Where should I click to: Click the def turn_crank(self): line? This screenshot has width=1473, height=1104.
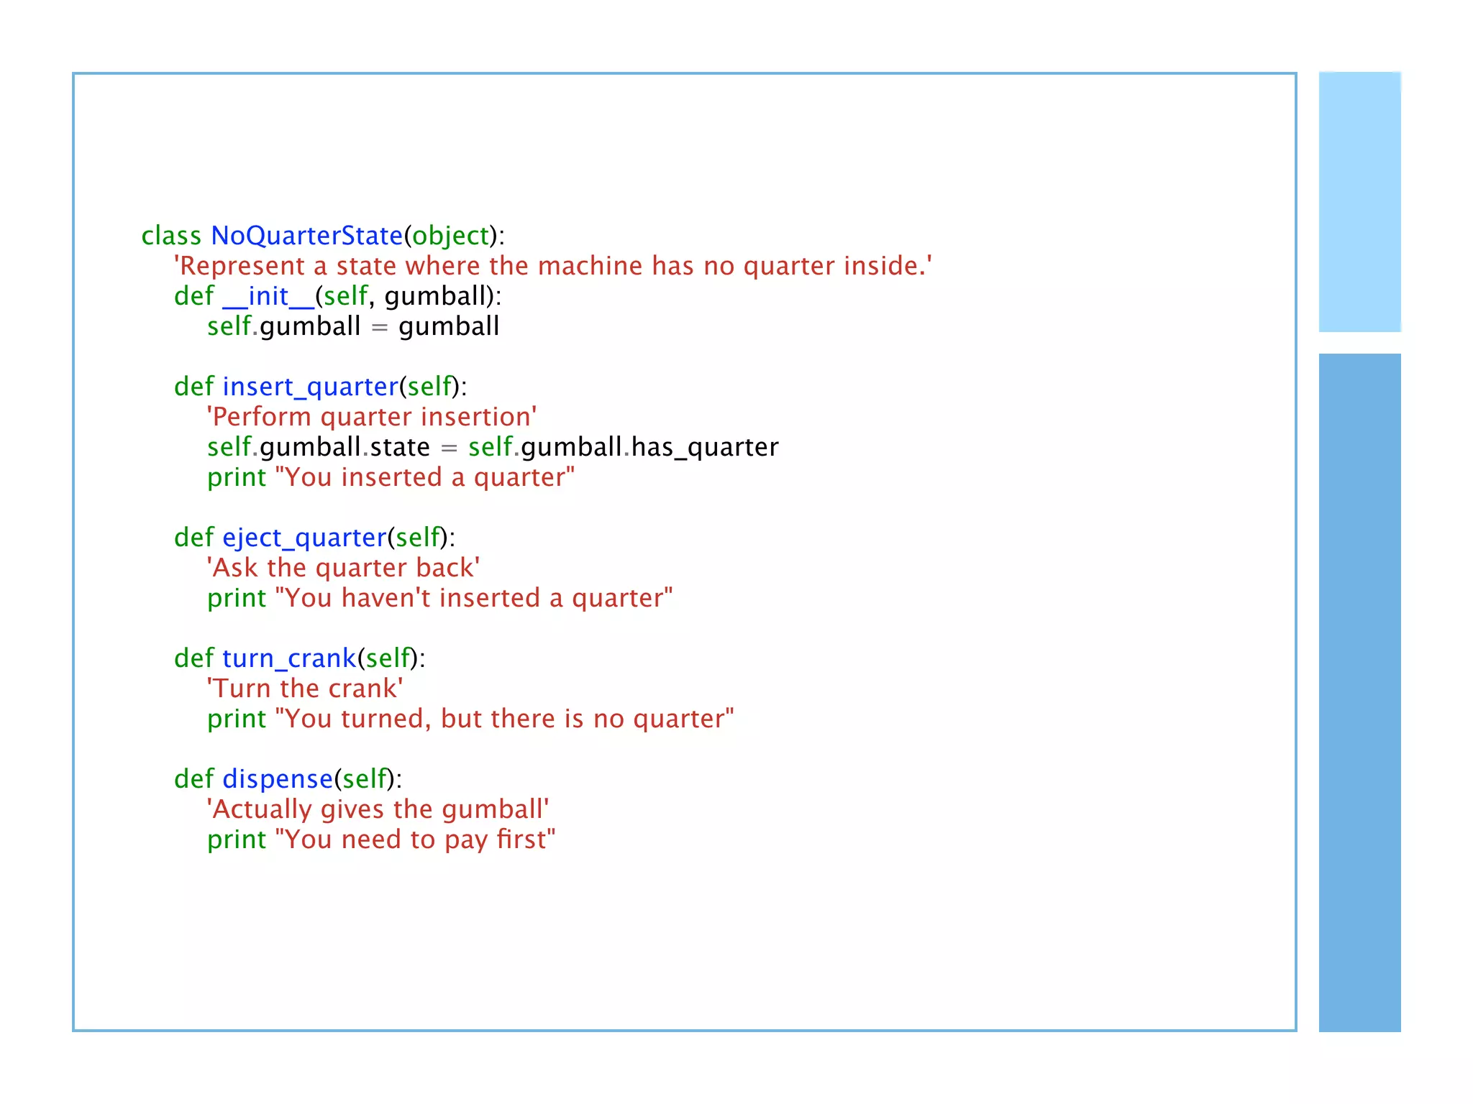[300, 658]
